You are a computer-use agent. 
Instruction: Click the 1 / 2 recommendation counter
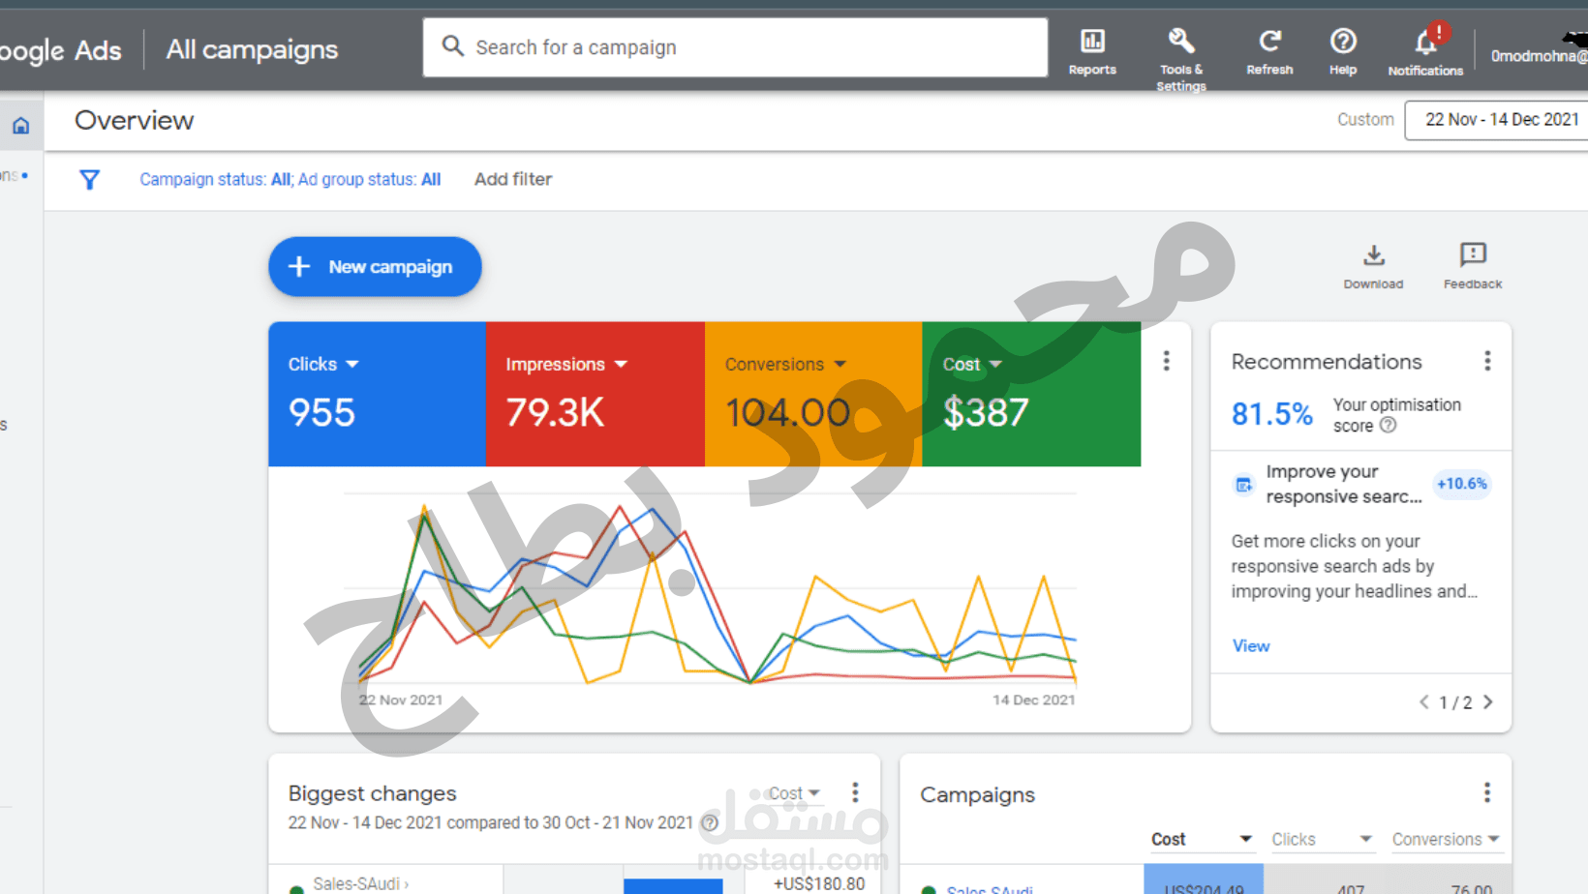click(1455, 702)
